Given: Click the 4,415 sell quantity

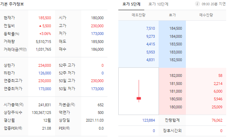Looking at the screenshot, I should [x=151, y=44].
